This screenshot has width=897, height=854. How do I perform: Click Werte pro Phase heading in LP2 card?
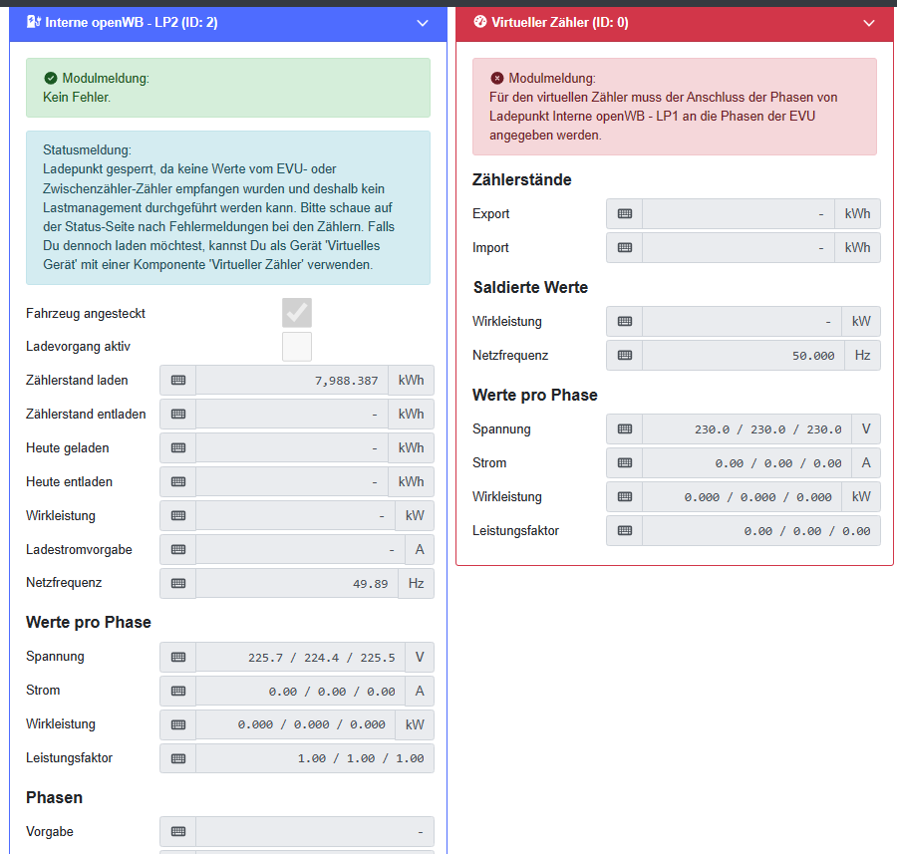coord(89,622)
